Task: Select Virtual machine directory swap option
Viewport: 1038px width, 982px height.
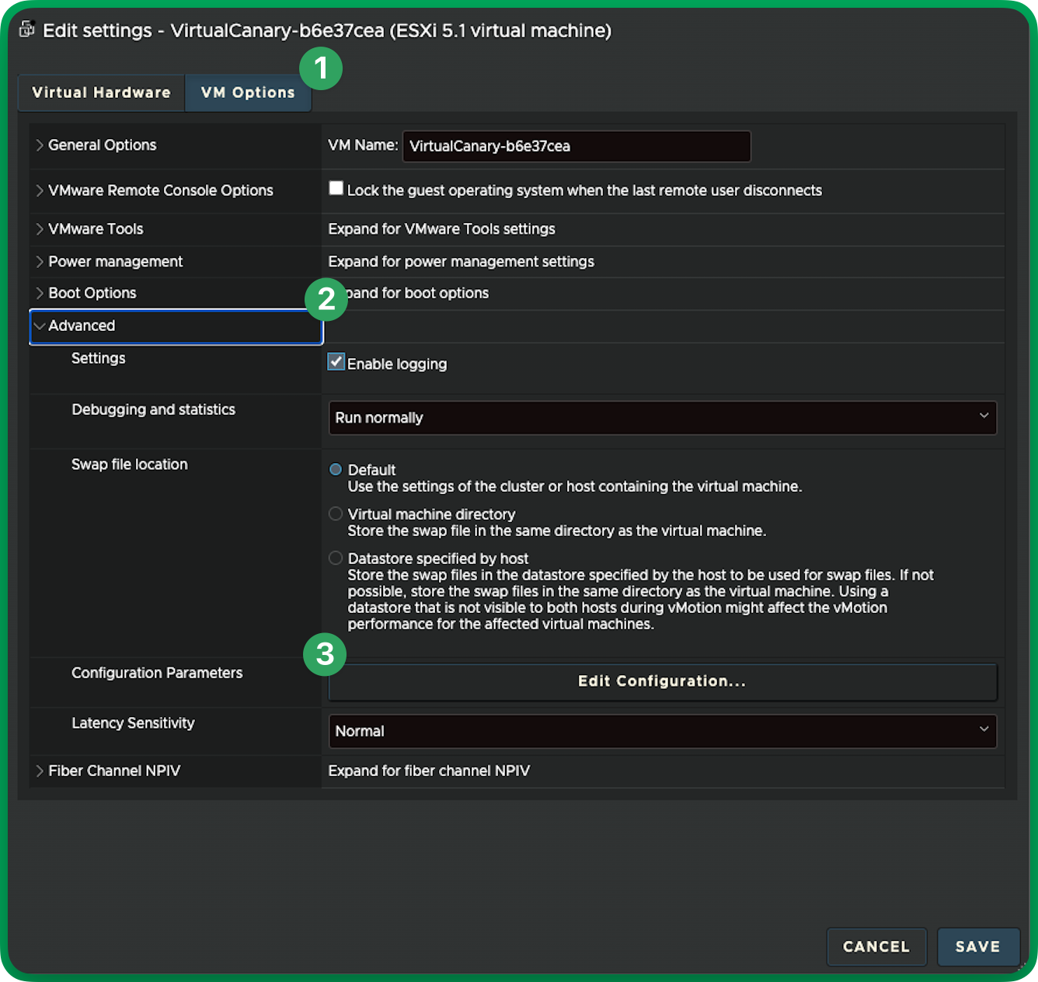Action: [x=336, y=514]
